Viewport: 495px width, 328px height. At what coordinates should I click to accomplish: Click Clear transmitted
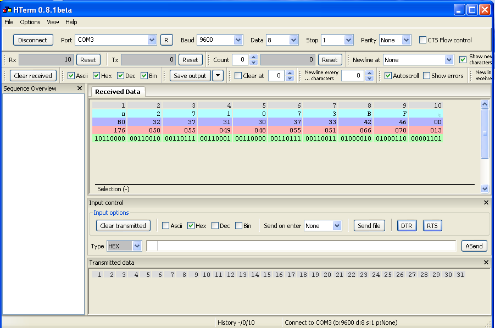pyautogui.click(x=123, y=226)
